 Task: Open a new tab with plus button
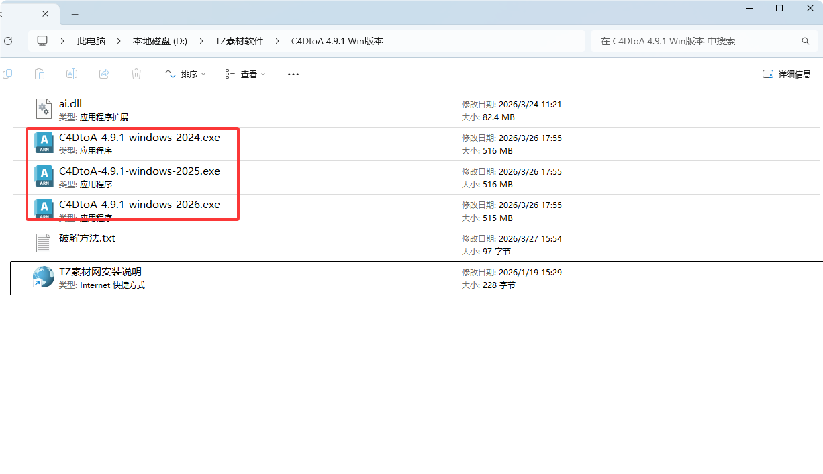pyautogui.click(x=75, y=14)
